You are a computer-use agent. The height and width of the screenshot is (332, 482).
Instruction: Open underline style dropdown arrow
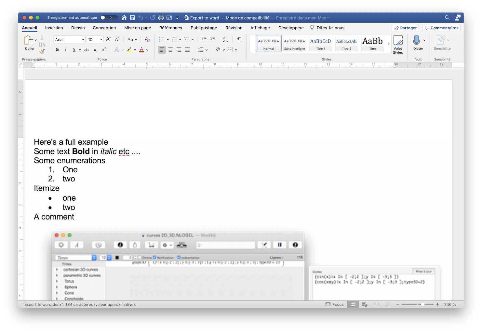pyautogui.click(x=80, y=50)
